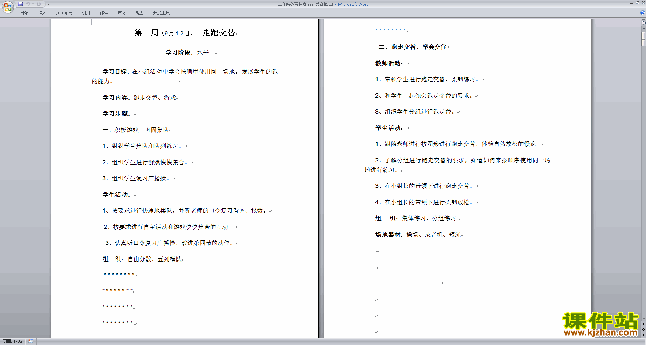Switch to the 开始 ribbon tab
Image resolution: width=646 pixels, height=345 pixels.
(x=25, y=13)
